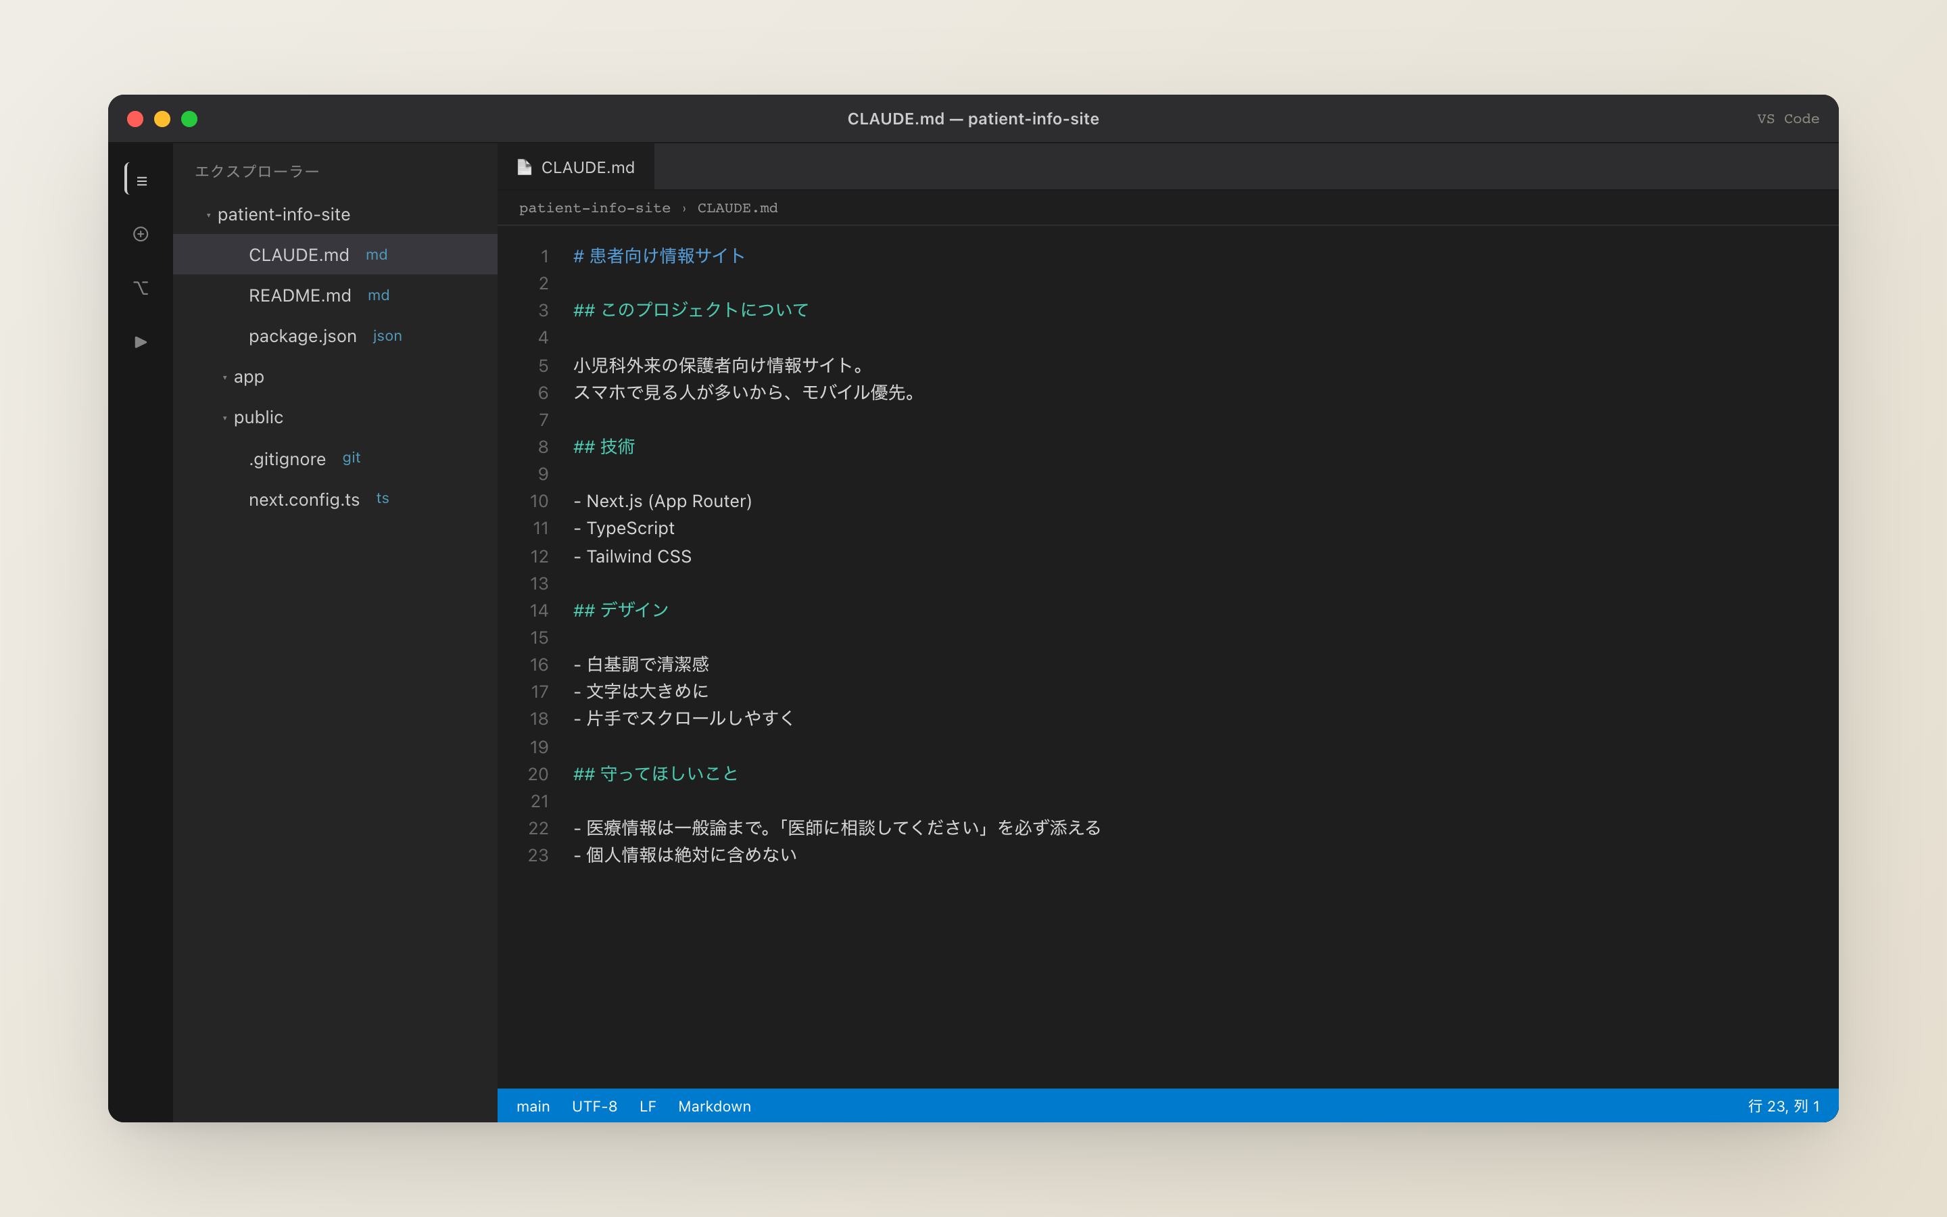The width and height of the screenshot is (1947, 1217).
Task: Change the Markdown language mode
Action: click(x=715, y=1106)
